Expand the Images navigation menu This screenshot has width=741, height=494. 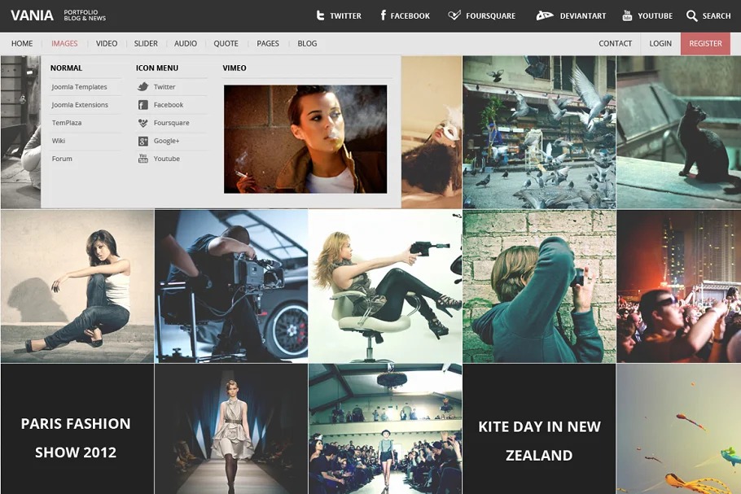click(64, 44)
